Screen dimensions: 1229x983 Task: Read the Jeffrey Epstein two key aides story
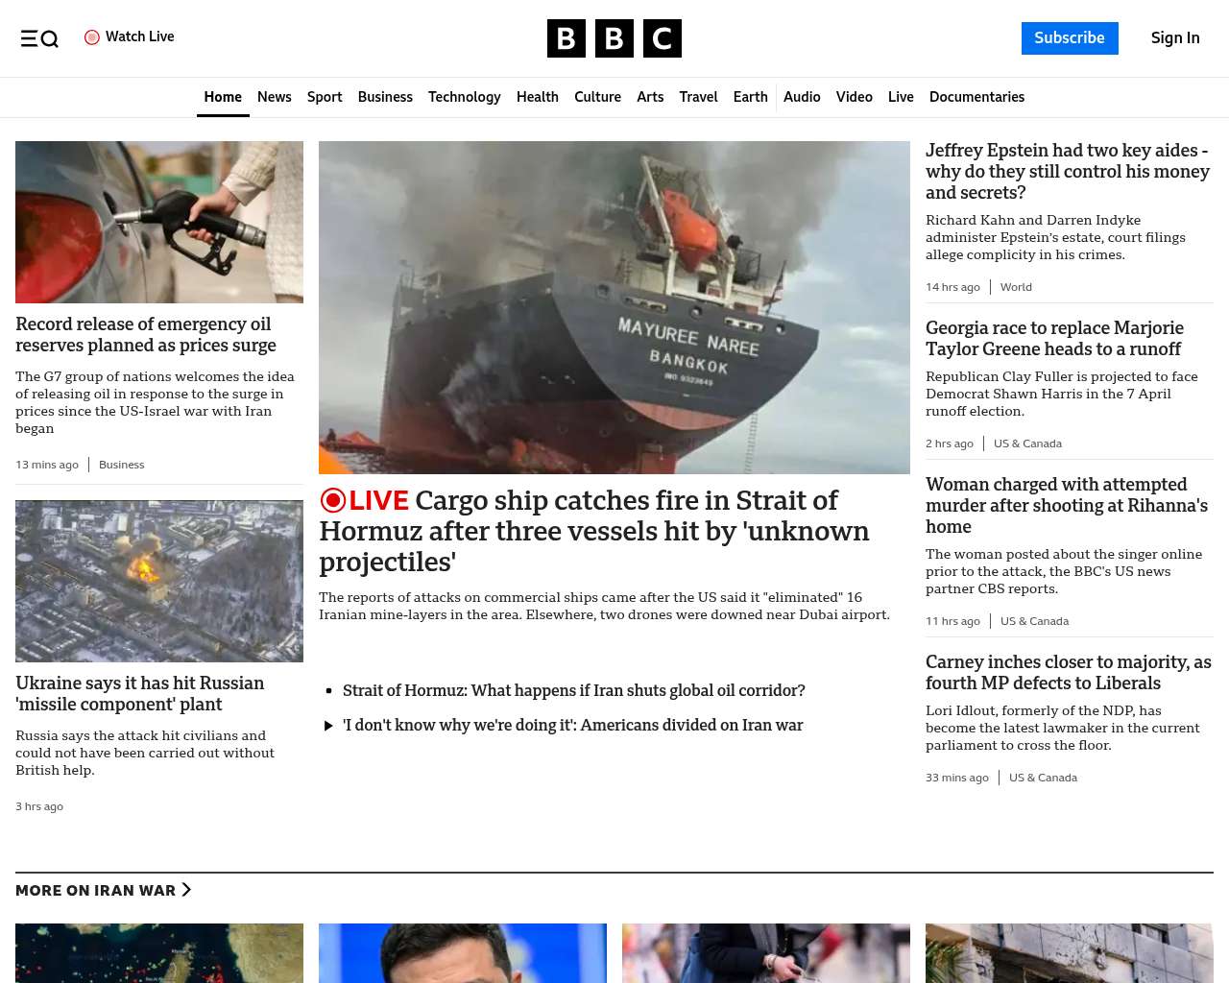[x=1068, y=172]
